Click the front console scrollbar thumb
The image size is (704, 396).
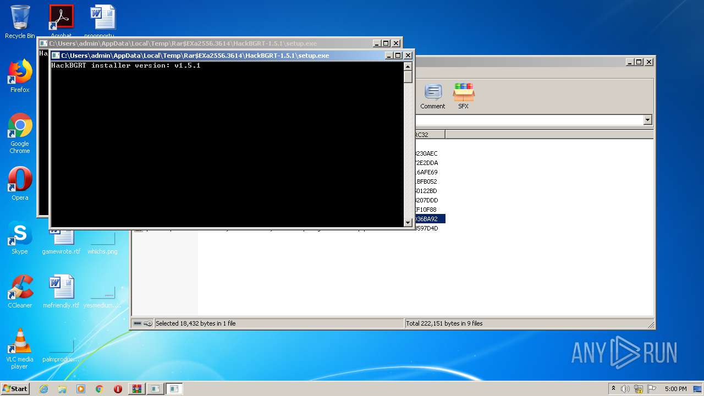pyautogui.click(x=408, y=77)
